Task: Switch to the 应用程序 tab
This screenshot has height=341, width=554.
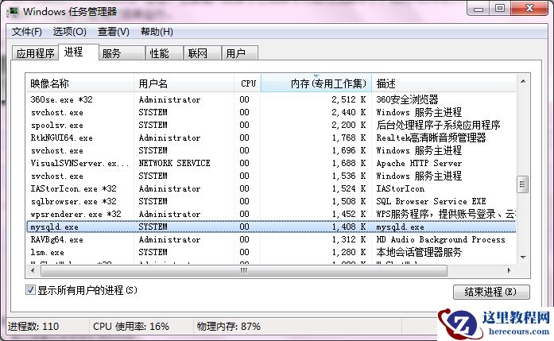Action: pyautogui.click(x=35, y=53)
